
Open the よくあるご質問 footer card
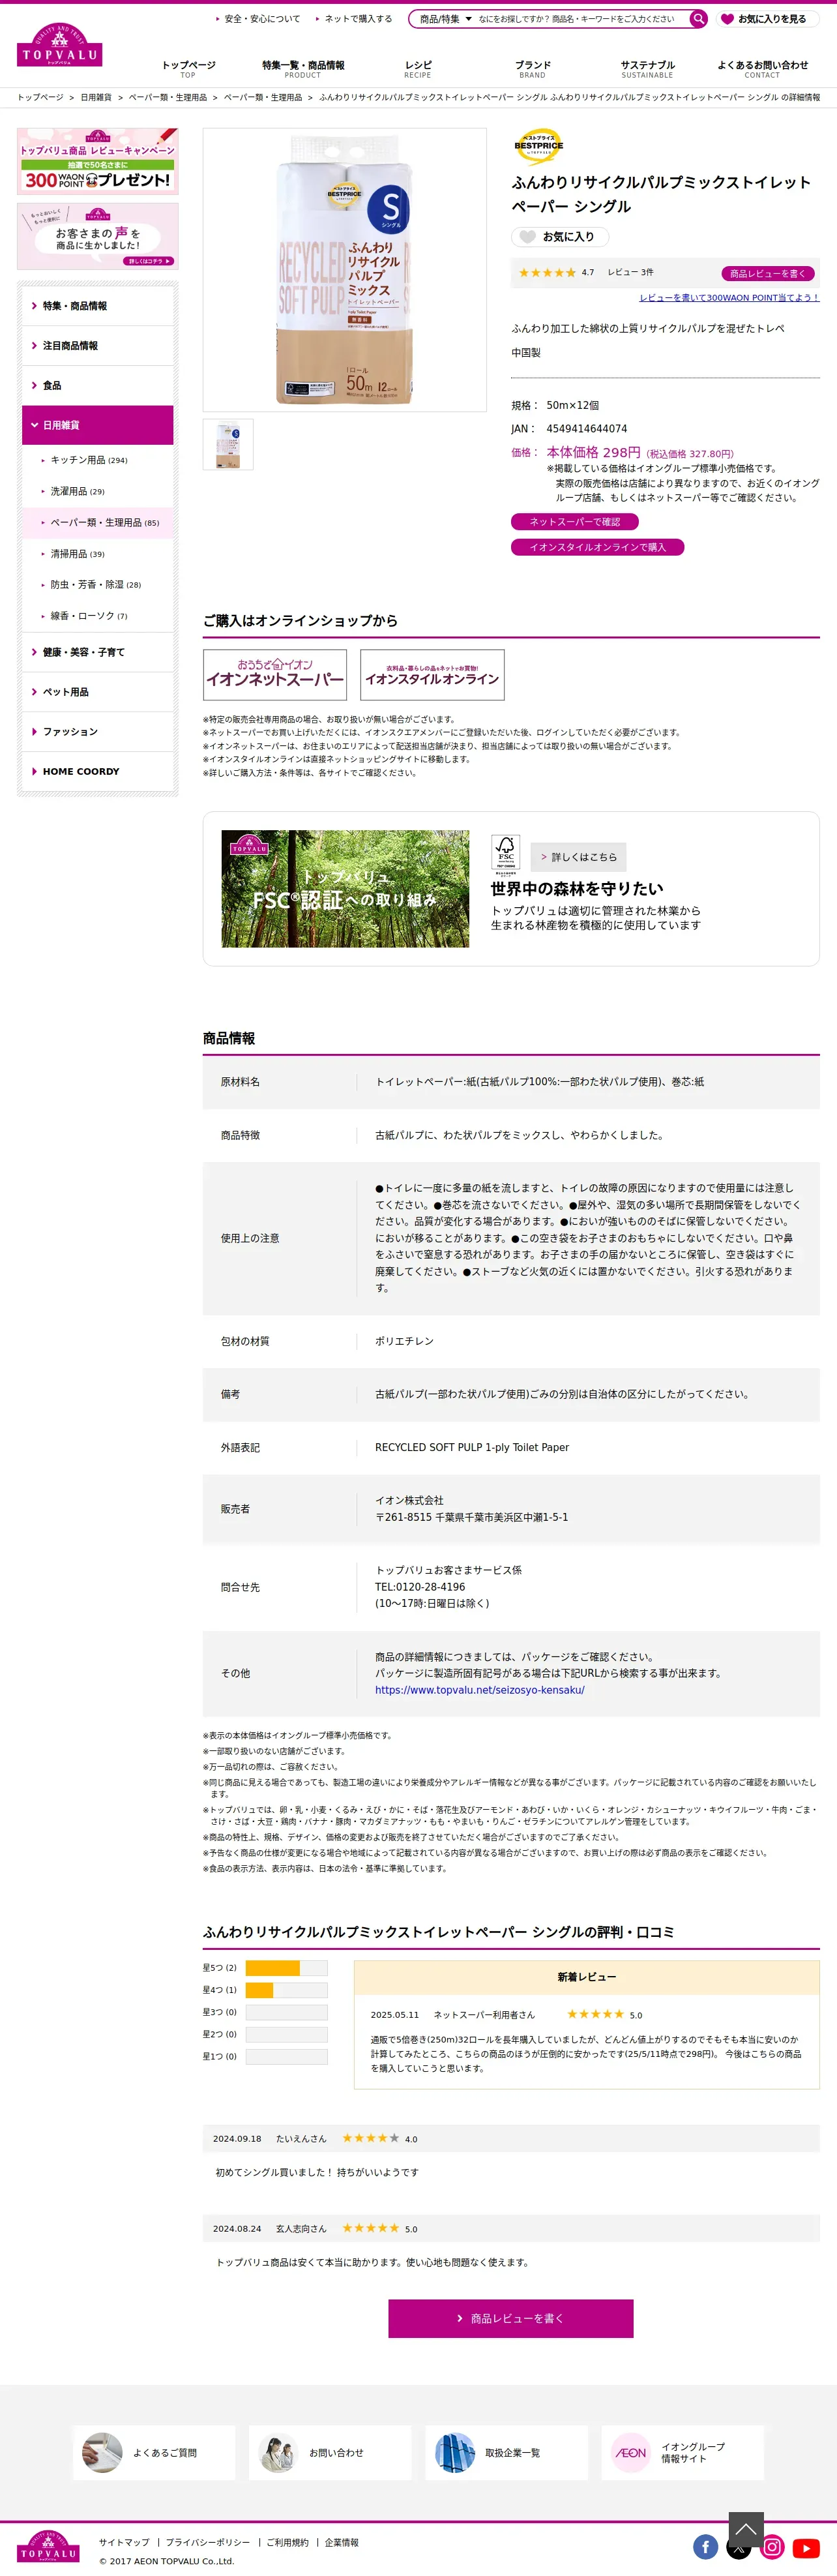[154, 2452]
